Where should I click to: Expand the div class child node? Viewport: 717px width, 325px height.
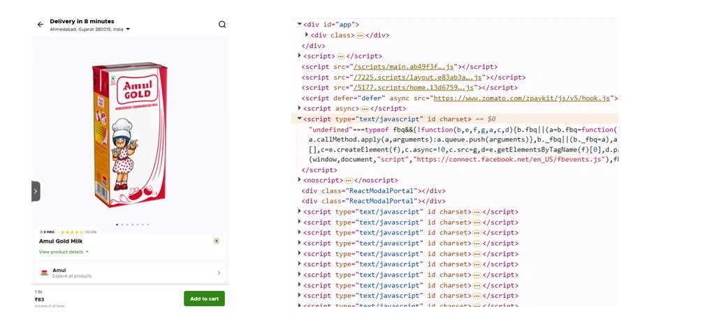307,35
